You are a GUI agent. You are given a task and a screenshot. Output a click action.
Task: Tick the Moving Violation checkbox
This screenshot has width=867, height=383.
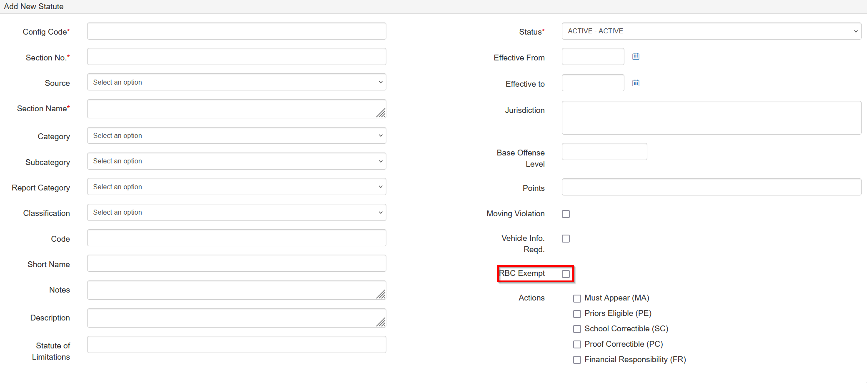tap(566, 214)
